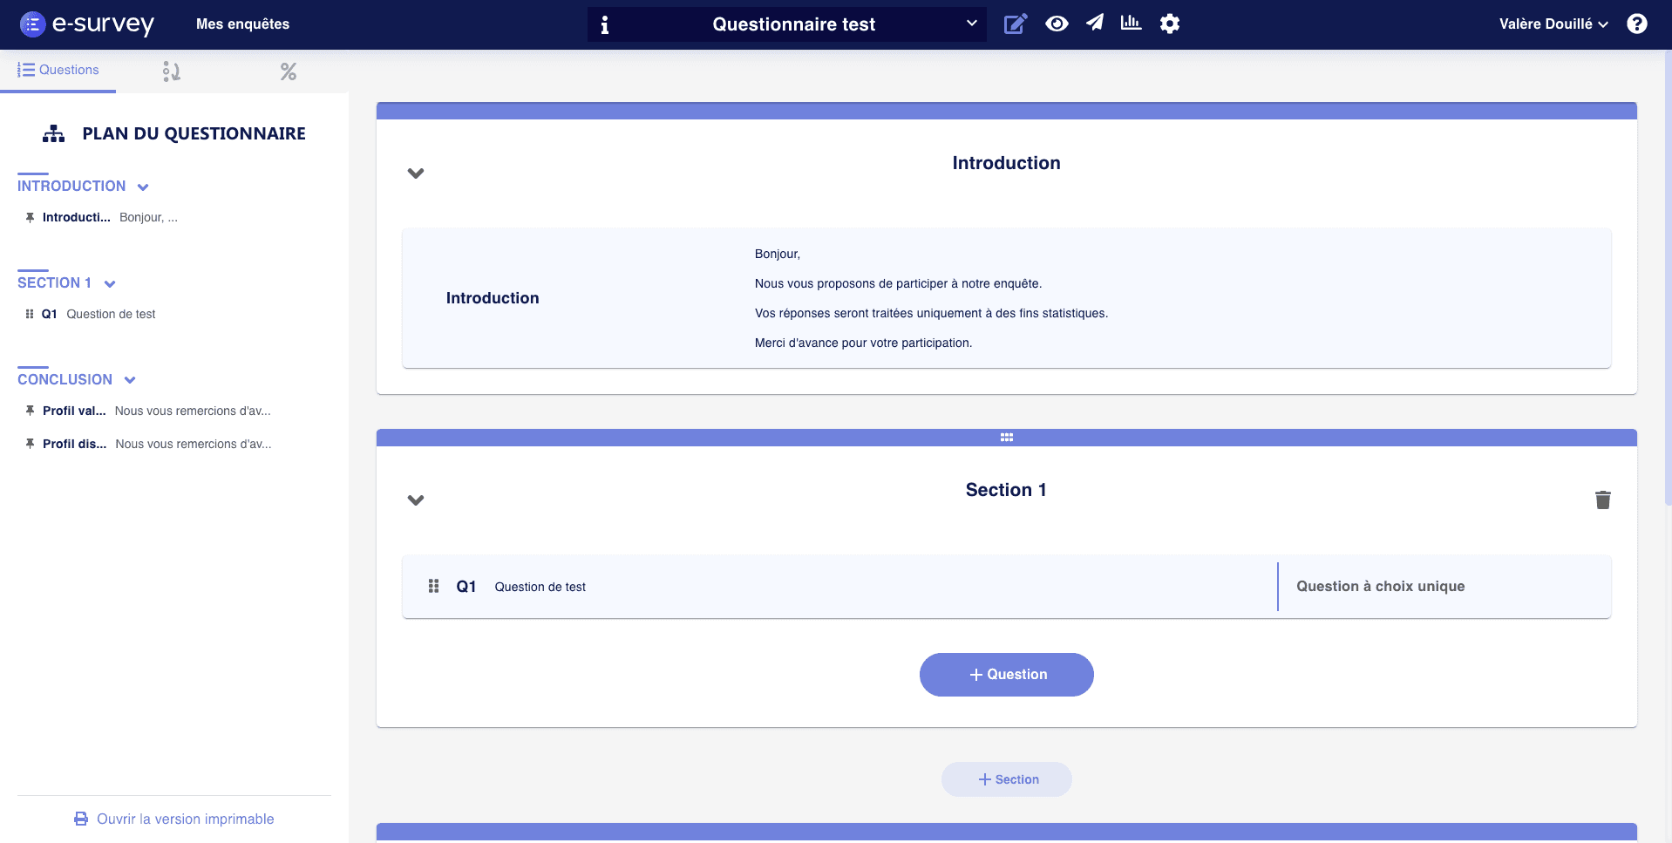Collapse the Section 1 panel chevron
The image size is (1672, 843).
click(416, 500)
